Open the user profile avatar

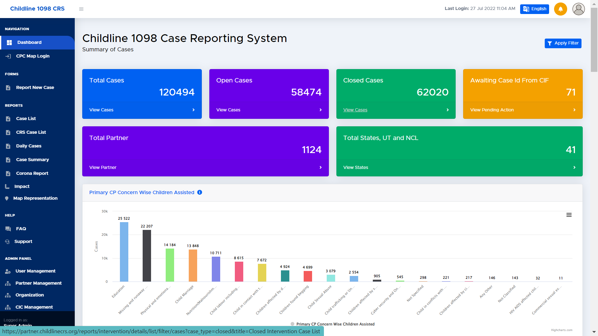[x=578, y=9]
